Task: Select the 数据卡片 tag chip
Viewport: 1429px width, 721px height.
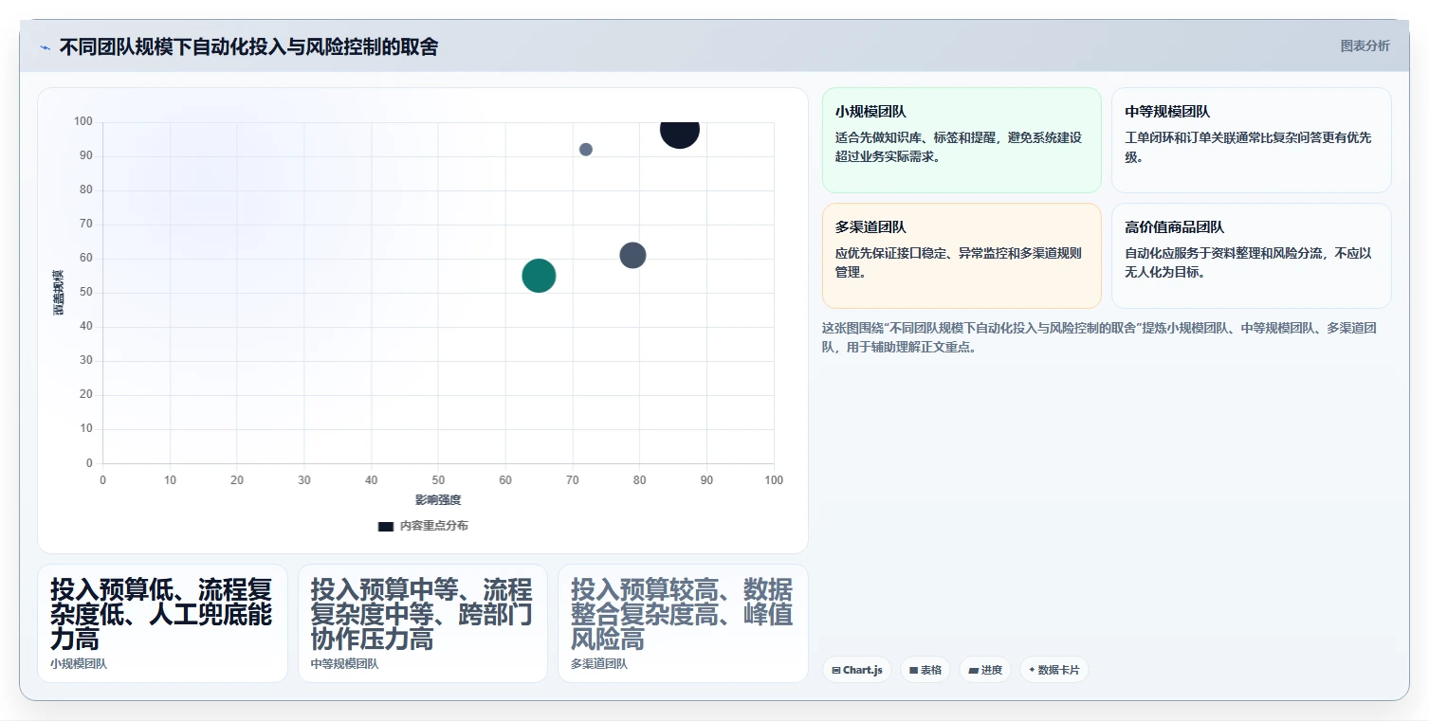Action: point(1053,670)
